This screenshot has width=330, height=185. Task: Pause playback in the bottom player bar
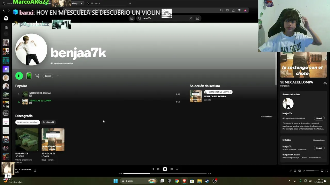tap(165, 169)
